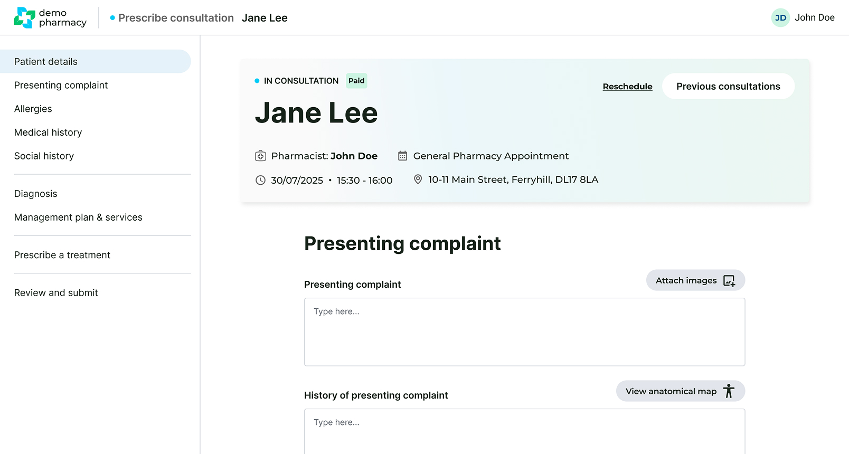The height and width of the screenshot is (454, 849).
Task: Click the large Presenting complaint section heading
Action: [x=402, y=243]
